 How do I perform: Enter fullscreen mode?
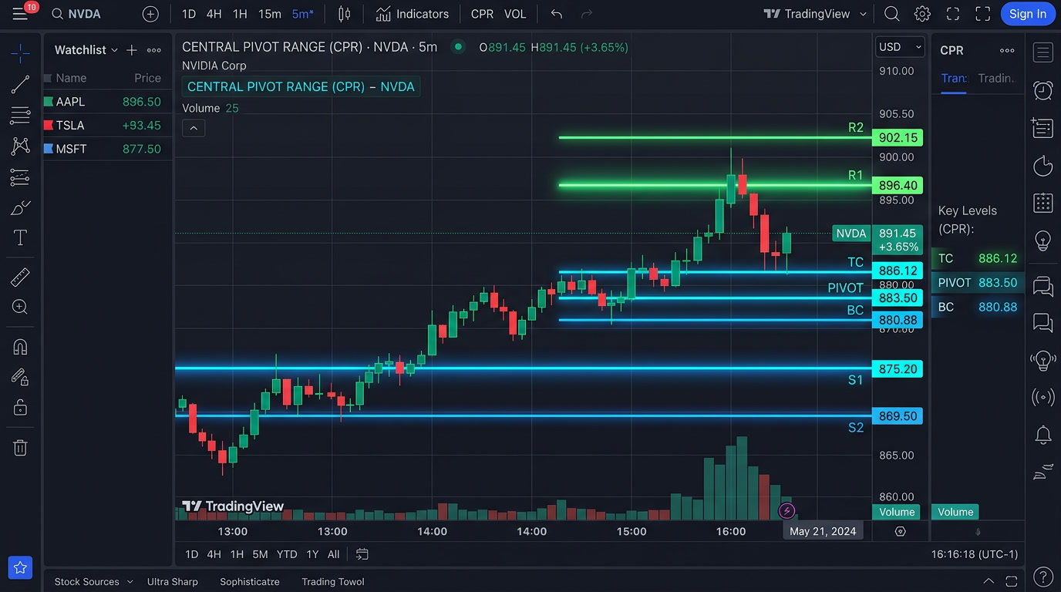[982, 14]
